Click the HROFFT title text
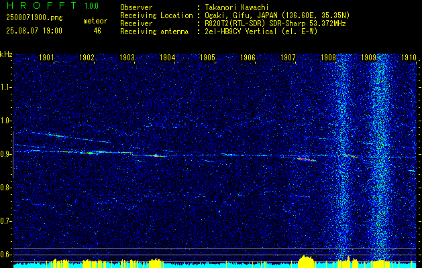422x268 pixels. [x=42, y=5]
